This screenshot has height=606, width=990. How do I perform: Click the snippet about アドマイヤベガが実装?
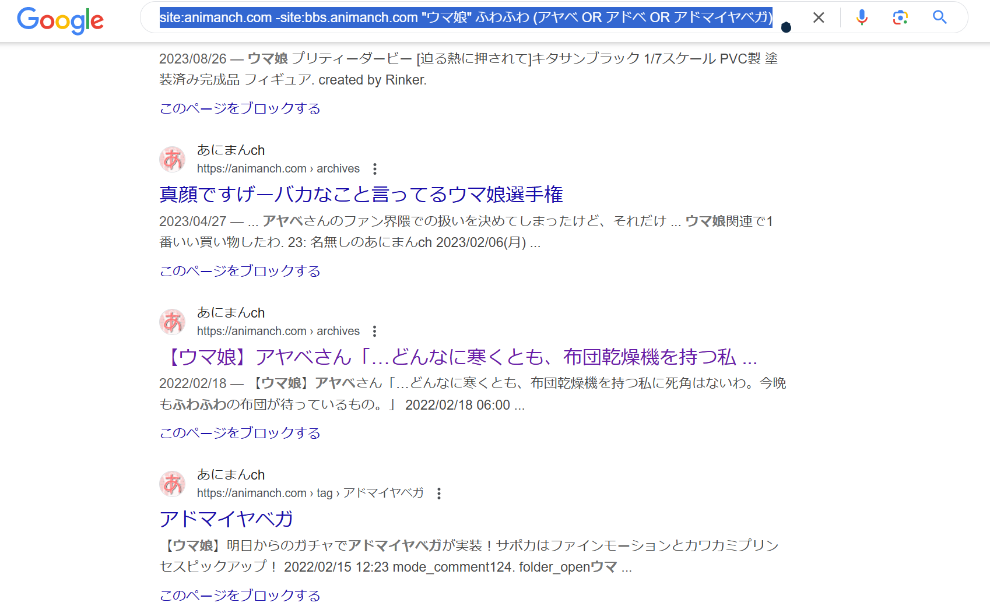469,556
